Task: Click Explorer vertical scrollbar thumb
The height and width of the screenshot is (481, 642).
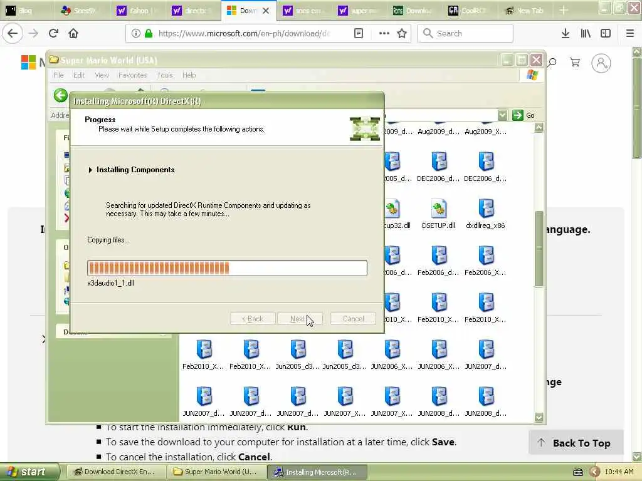Action: [x=539, y=249]
